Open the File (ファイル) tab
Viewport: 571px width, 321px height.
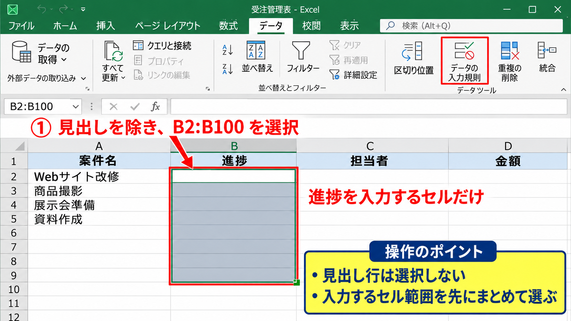click(21, 26)
